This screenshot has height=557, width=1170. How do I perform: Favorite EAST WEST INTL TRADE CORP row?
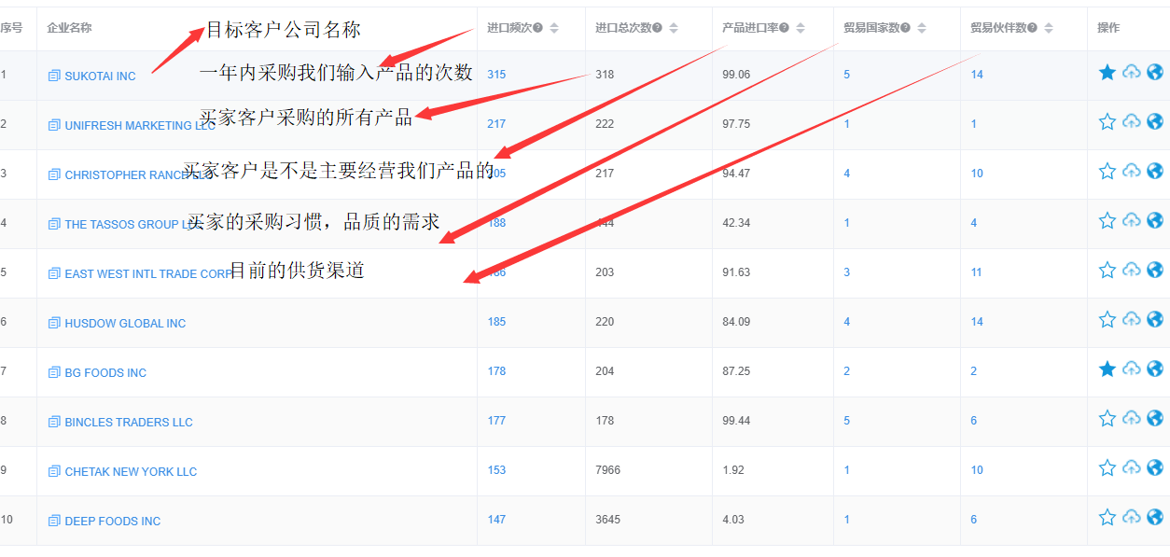tap(1107, 270)
